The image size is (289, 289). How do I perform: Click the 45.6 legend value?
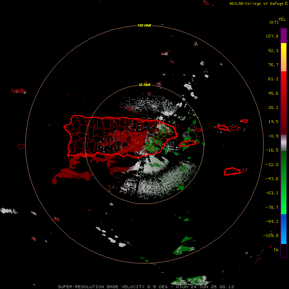pyautogui.click(x=273, y=93)
